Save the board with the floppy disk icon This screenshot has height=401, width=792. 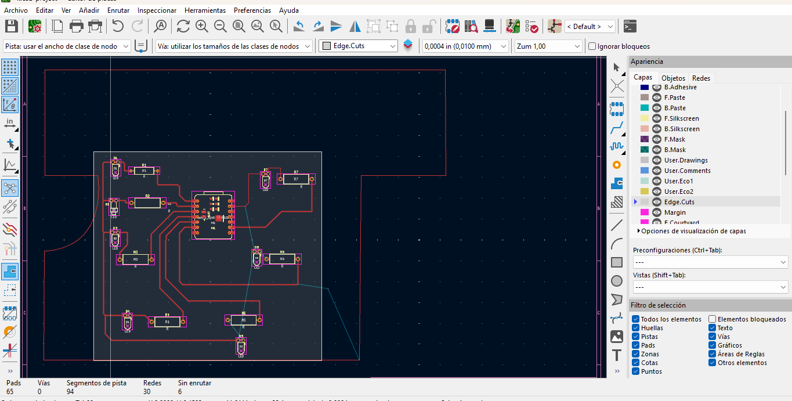12,26
